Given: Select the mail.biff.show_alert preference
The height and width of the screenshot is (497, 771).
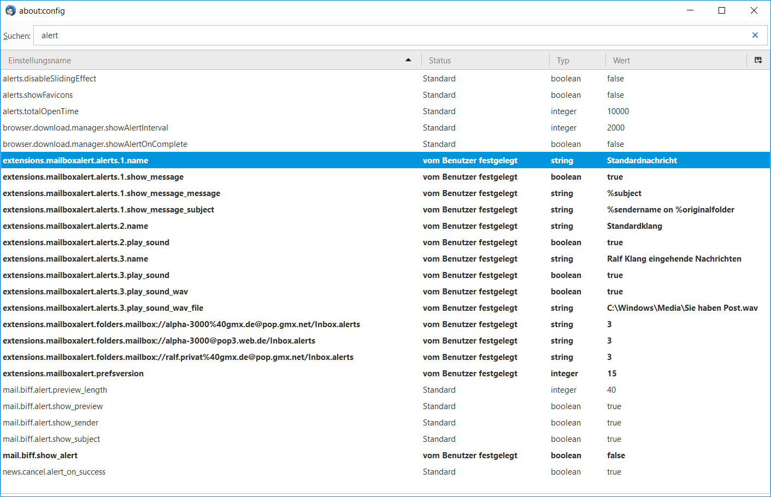Looking at the screenshot, I should tap(385, 455).
